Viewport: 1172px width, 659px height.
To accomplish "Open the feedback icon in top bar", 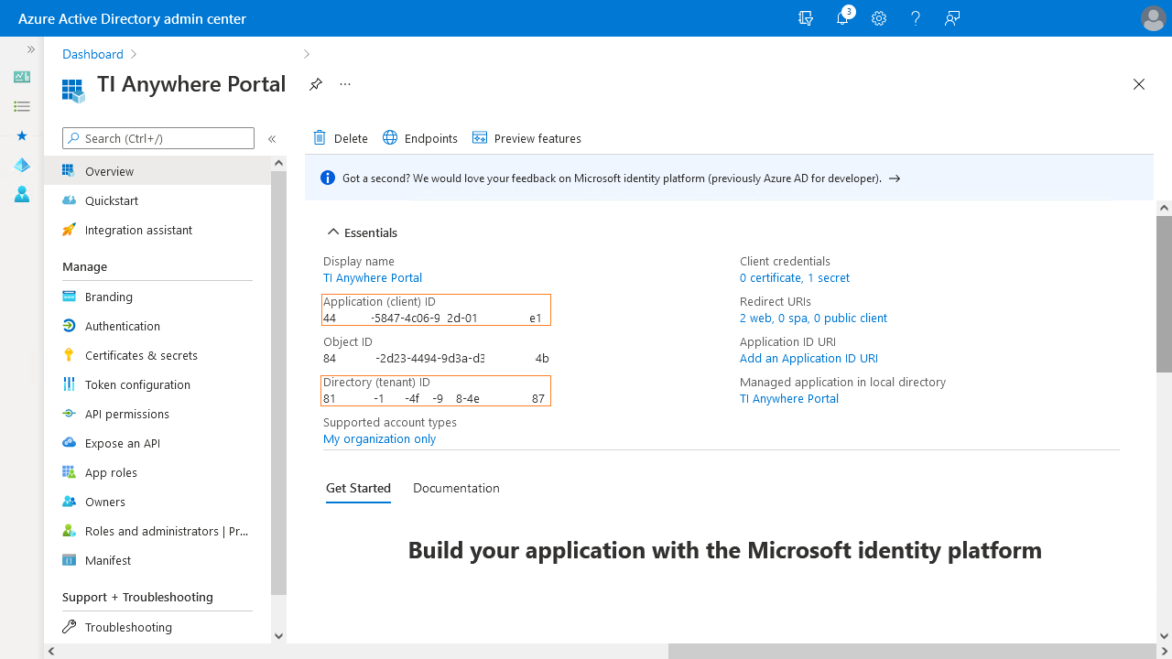I will point(952,18).
